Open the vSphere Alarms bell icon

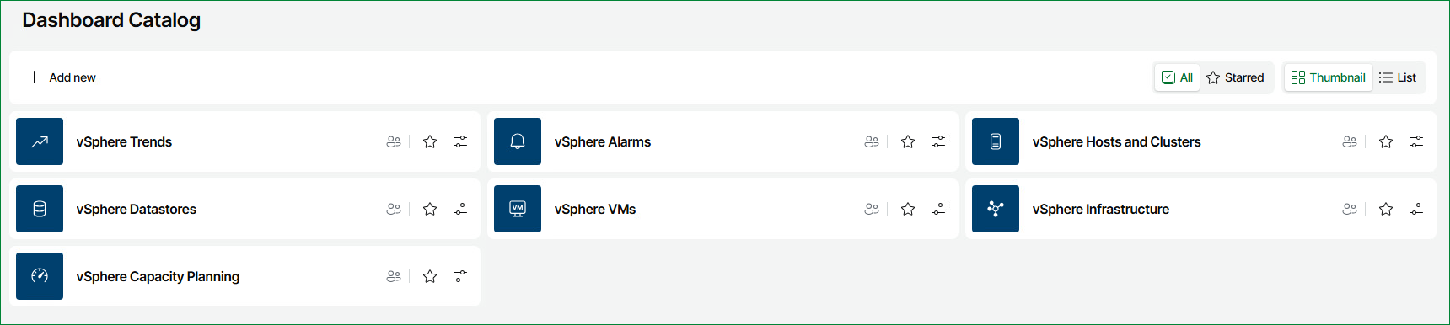click(x=518, y=141)
